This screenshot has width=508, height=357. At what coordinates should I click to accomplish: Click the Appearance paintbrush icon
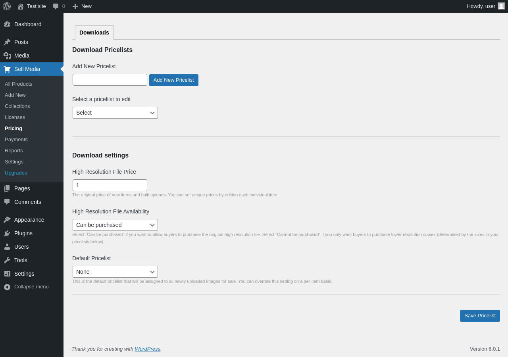[7, 220]
